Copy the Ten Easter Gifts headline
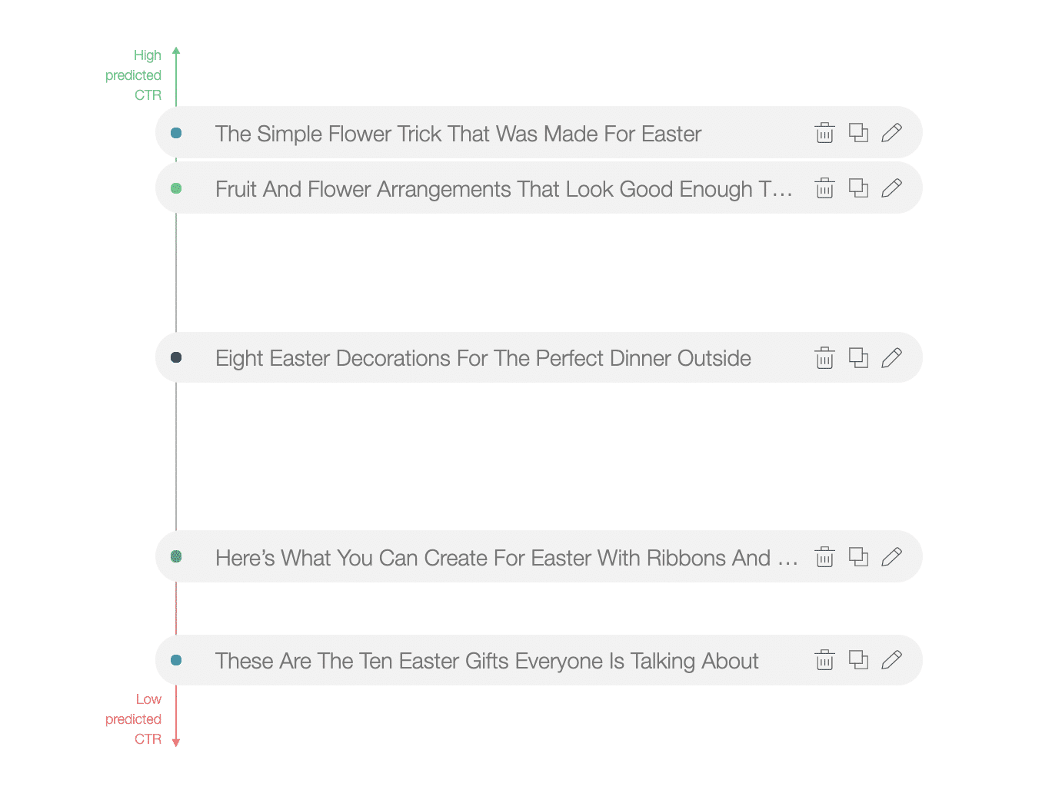 (858, 660)
